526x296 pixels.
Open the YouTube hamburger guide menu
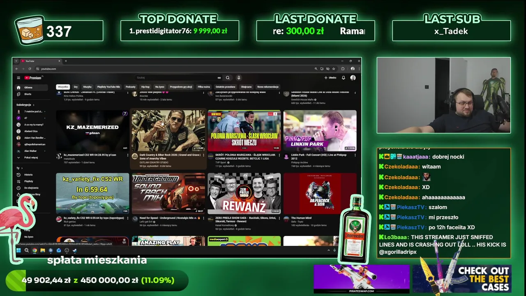pos(18,78)
